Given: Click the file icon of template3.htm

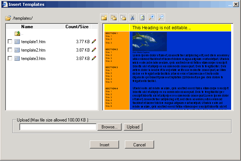Looking at the screenshot, I should (17, 59).
